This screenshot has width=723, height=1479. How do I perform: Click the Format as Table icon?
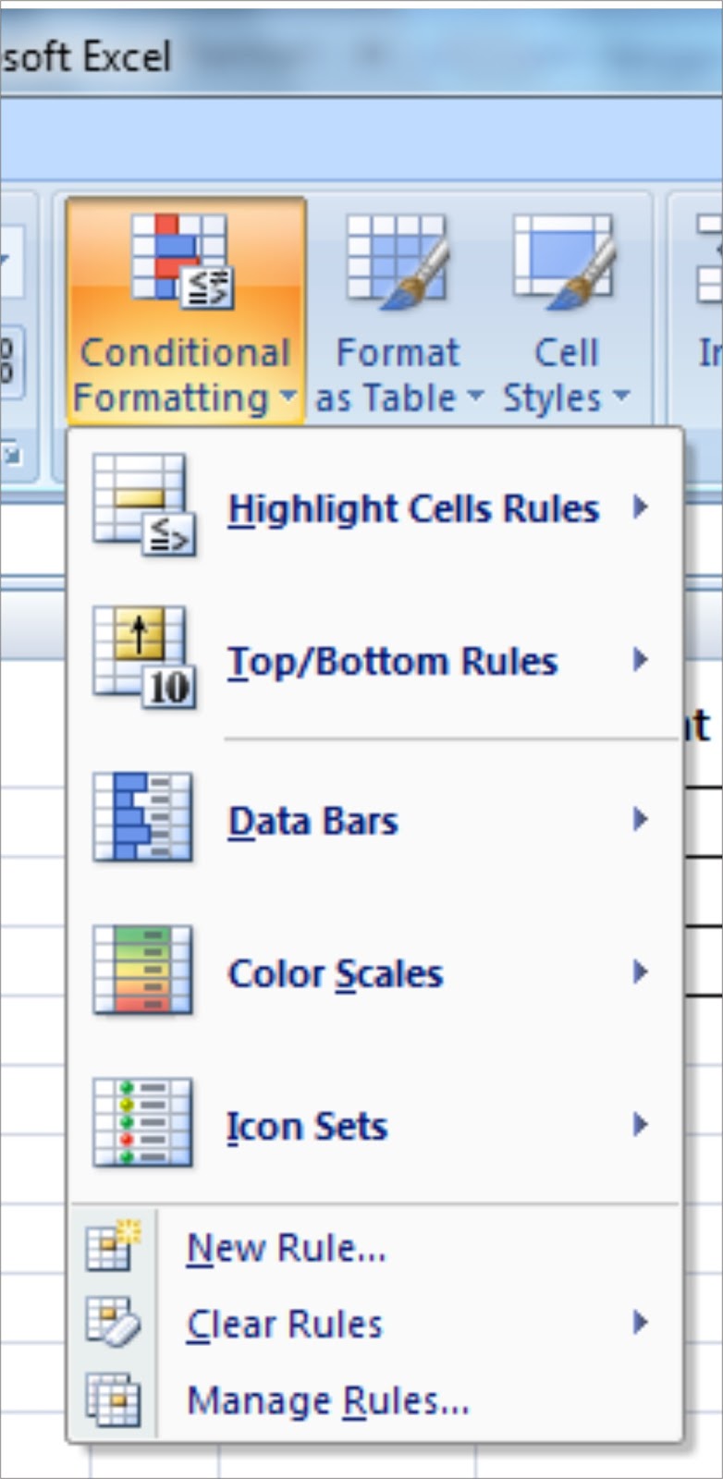tap(398, 263)
